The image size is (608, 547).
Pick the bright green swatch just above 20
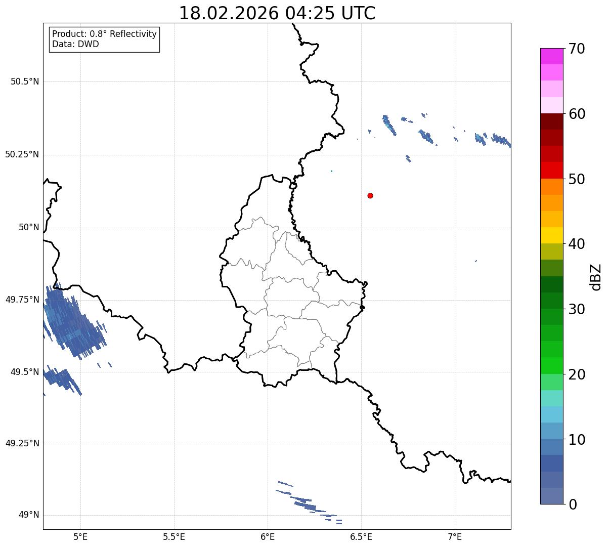click(x=552, y=365)
